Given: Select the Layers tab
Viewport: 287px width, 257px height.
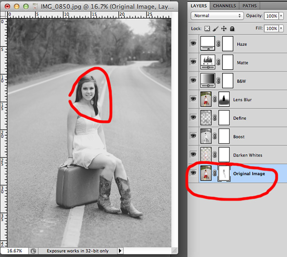Looking at the screenshot, I should click(x=199, y=6).
